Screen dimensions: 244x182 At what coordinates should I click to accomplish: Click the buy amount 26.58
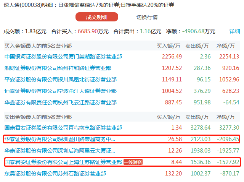(175, 139)
